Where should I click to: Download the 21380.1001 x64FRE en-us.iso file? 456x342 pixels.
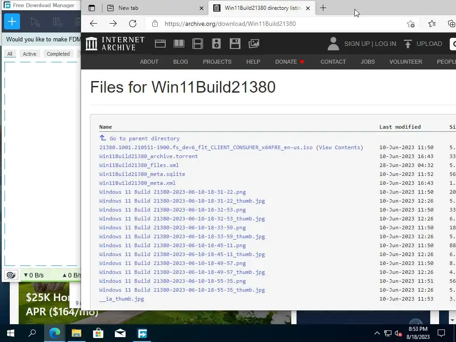[x=206, y=147]
